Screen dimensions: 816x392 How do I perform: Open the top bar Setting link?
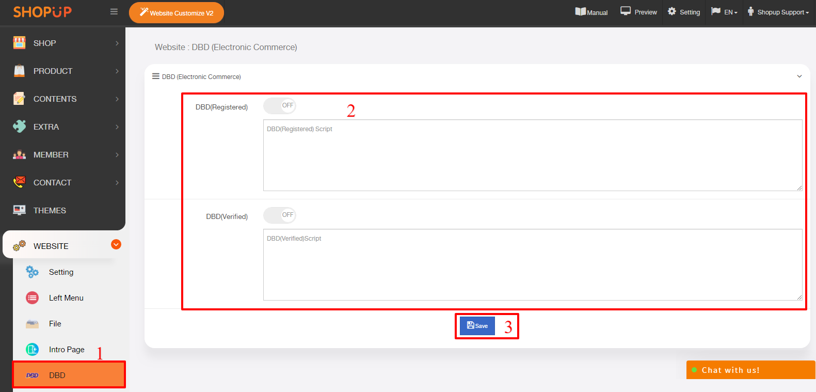pyautogui.click(x=684, y=11)
